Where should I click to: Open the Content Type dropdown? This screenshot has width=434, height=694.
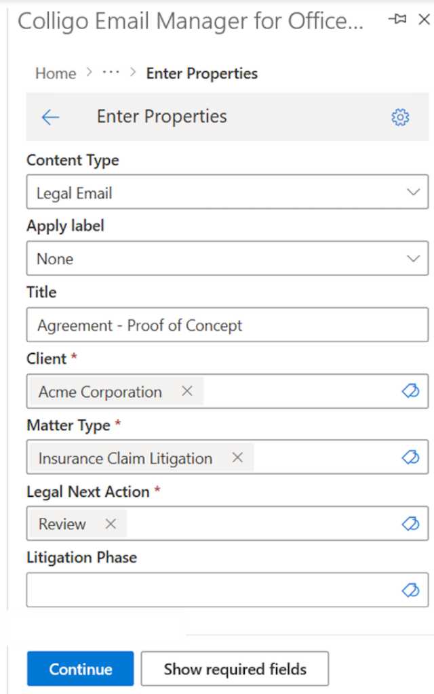point(414,192)
